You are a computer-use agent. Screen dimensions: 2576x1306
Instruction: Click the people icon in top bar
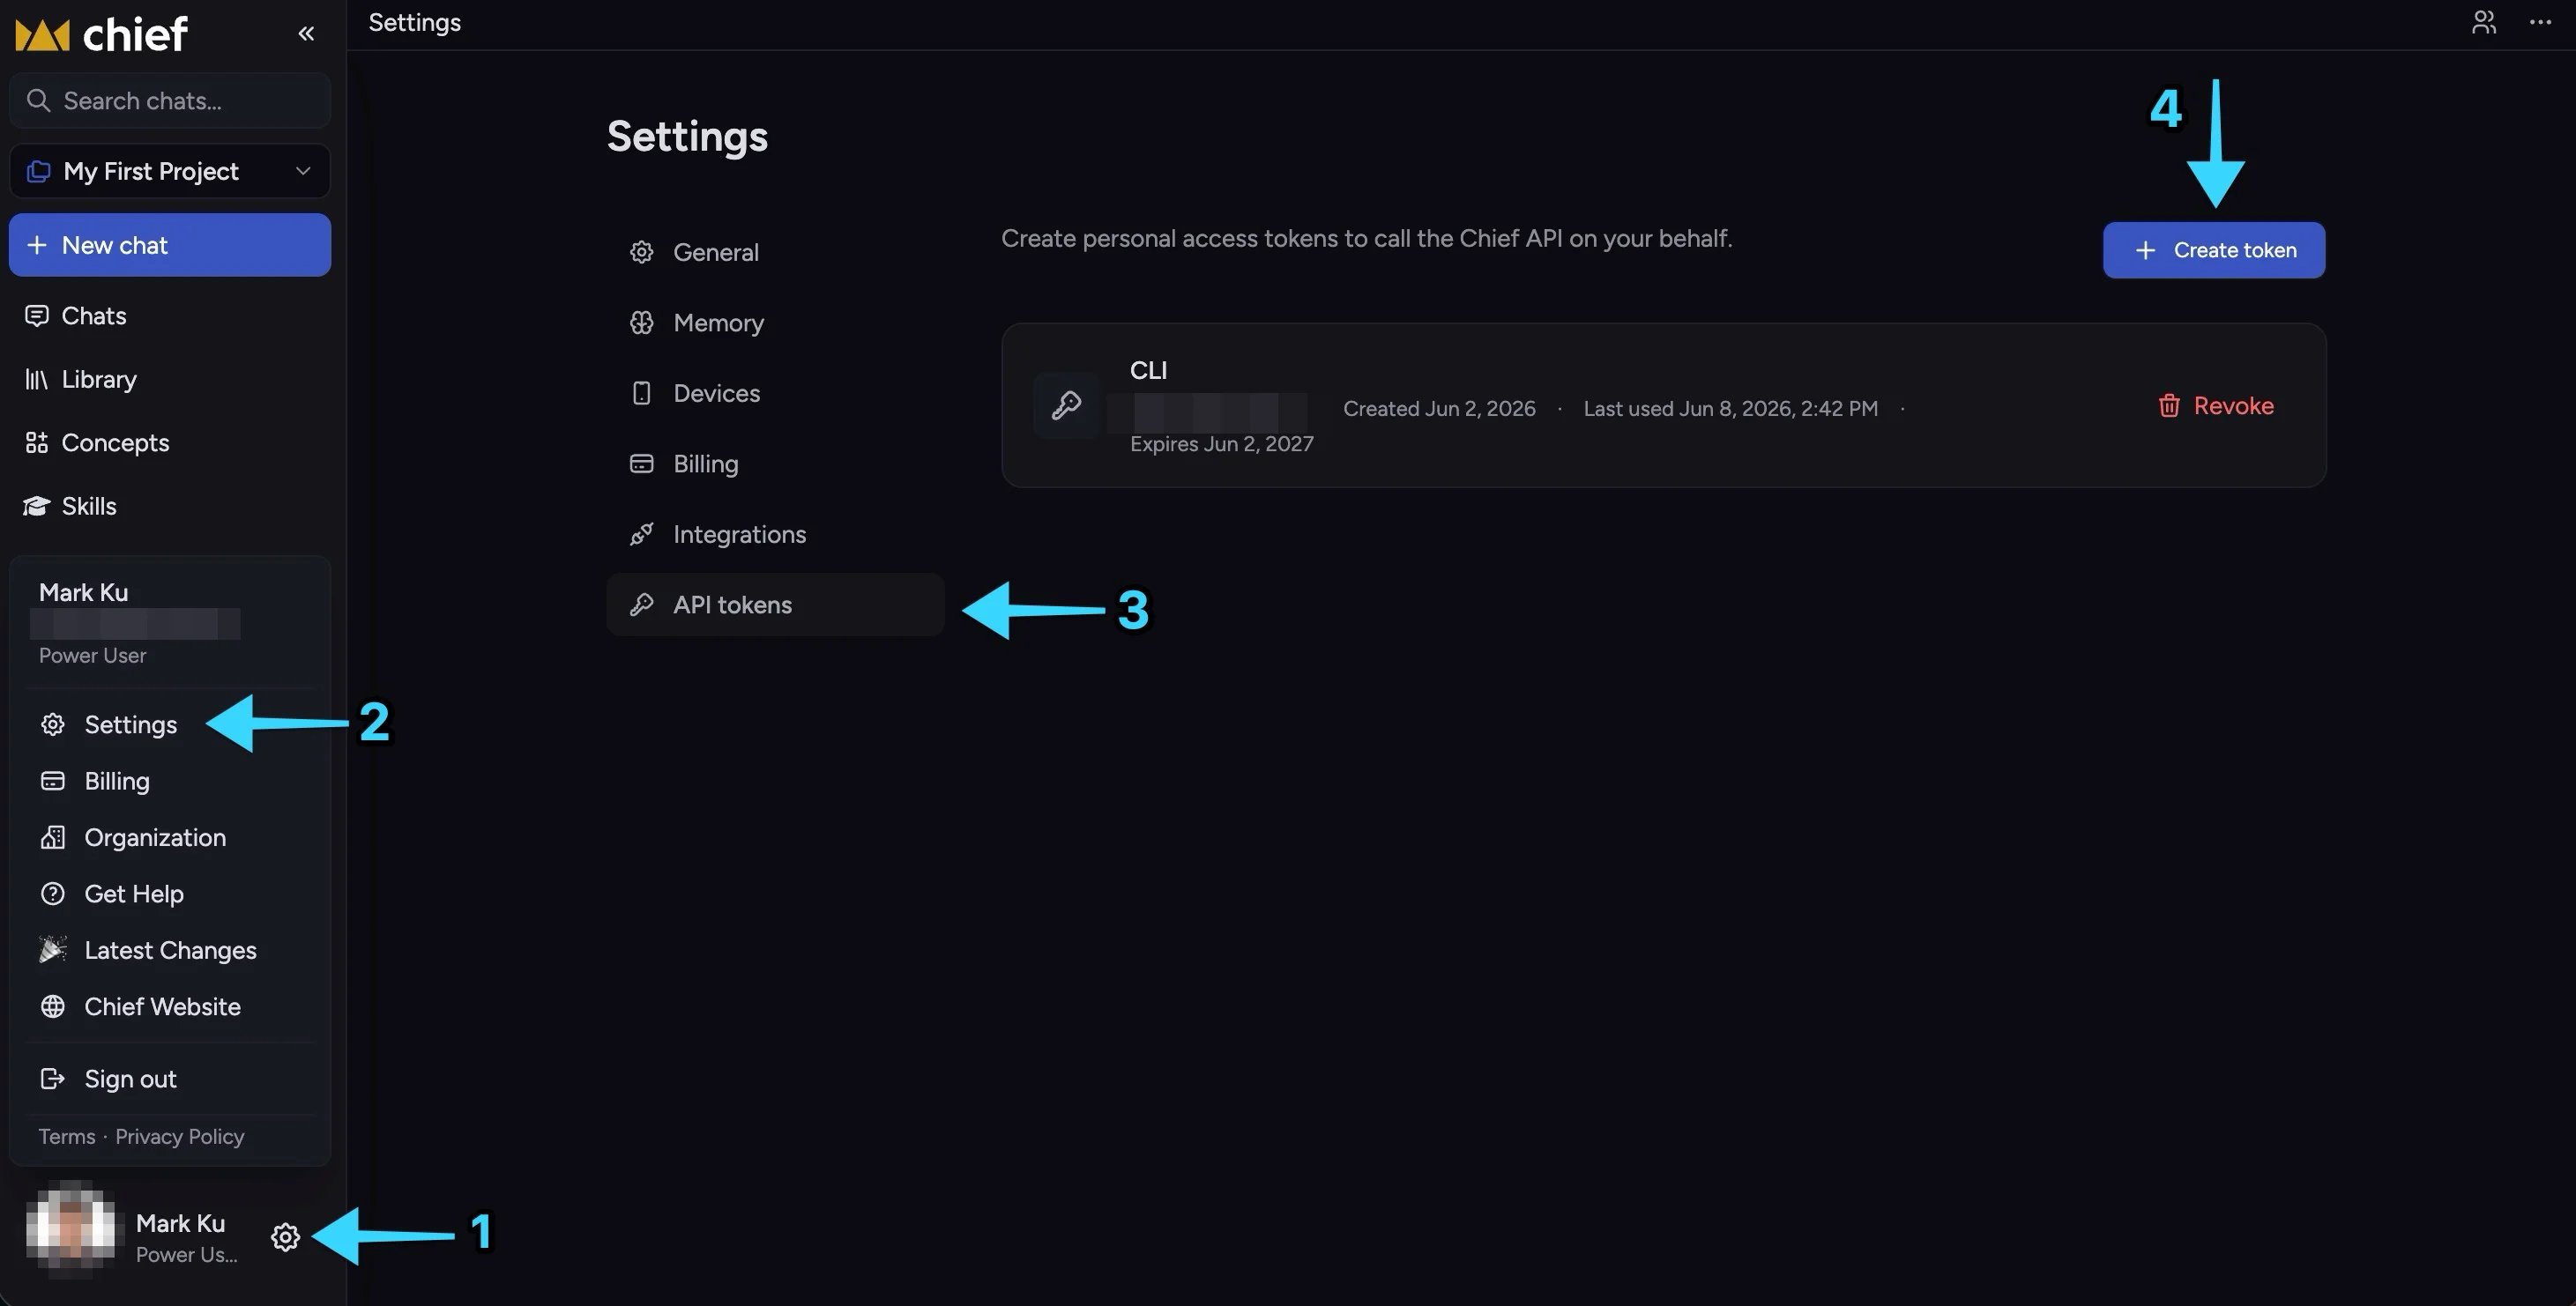click(x=2484, y=22)
